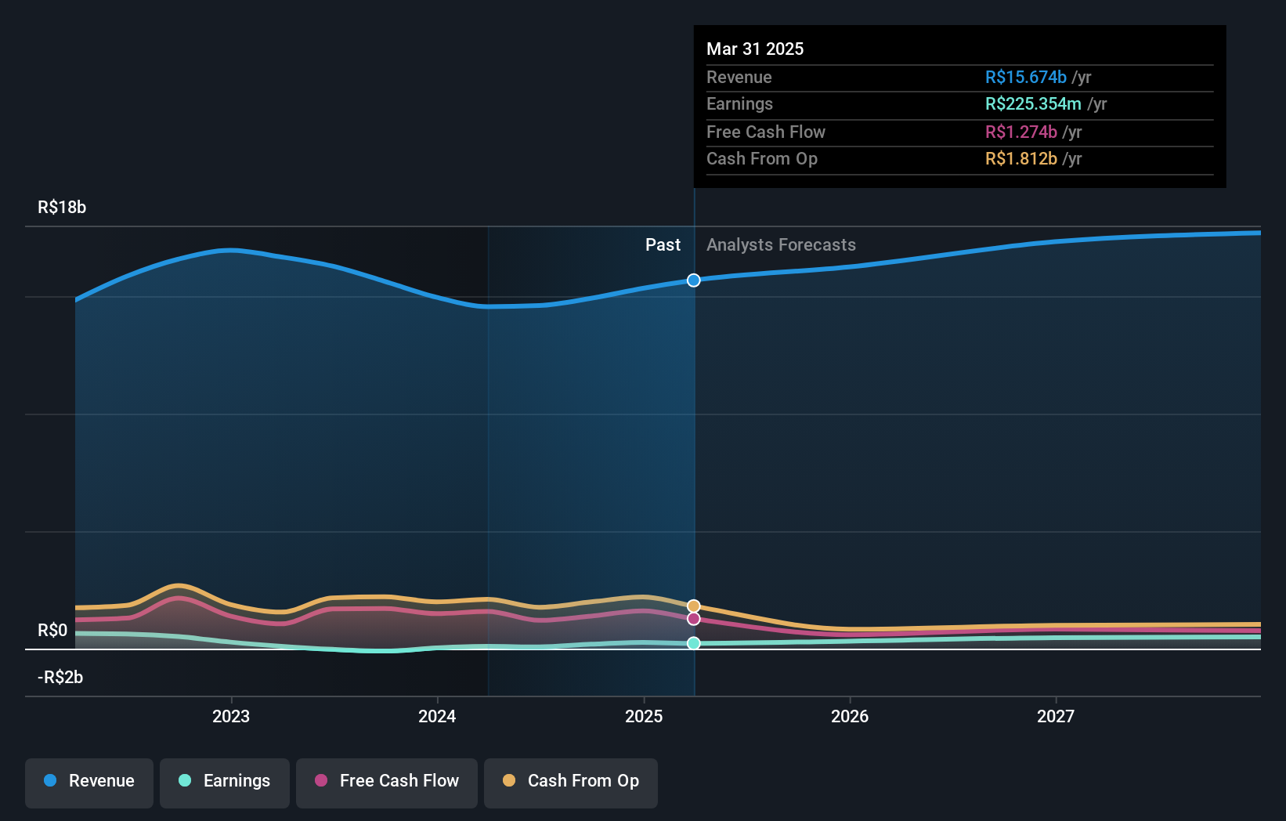Click the R$0 y-axis label
This screenshot has width=1286, height=821.
coord(52,631)
